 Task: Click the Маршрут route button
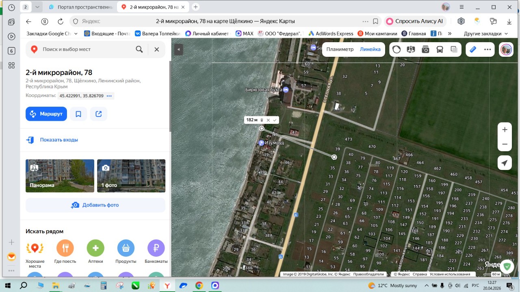46,114
